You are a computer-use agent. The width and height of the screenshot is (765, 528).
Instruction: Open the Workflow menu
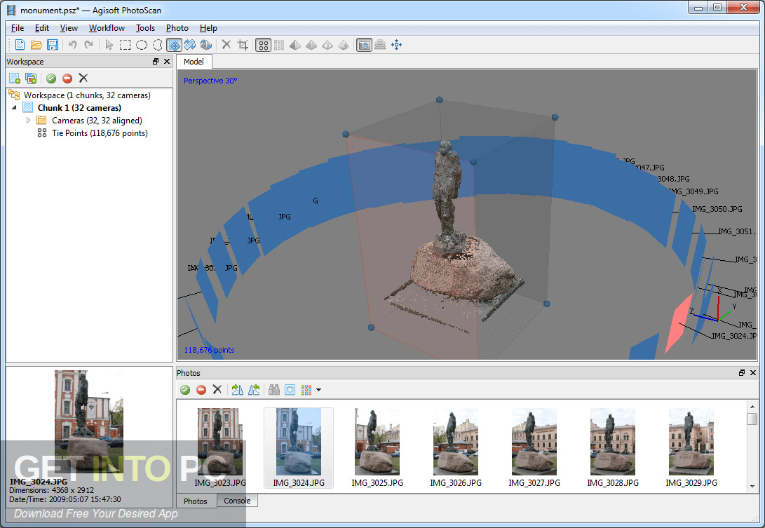[x=107, y=28]
